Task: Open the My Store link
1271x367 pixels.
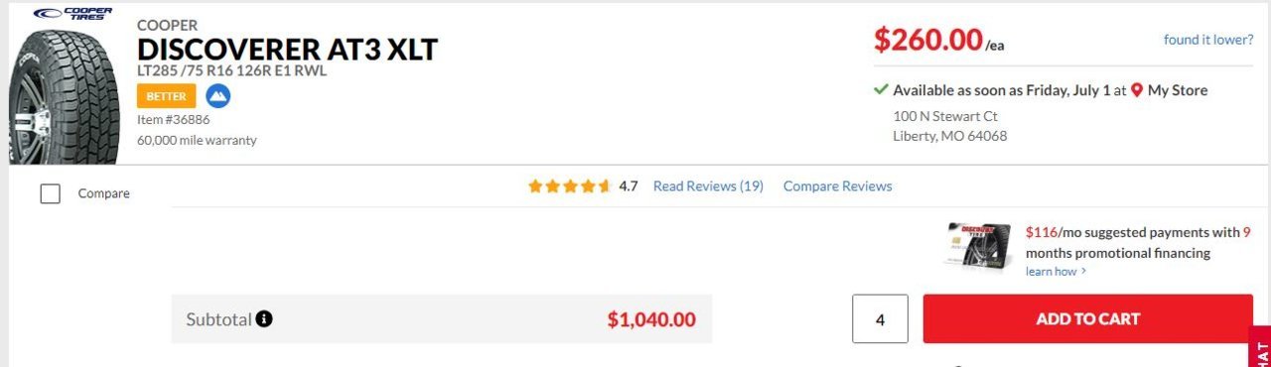Action: pos(1178,90)
